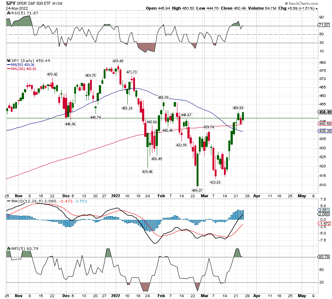Click the 409.37 low price label

(x=197, y=190)
